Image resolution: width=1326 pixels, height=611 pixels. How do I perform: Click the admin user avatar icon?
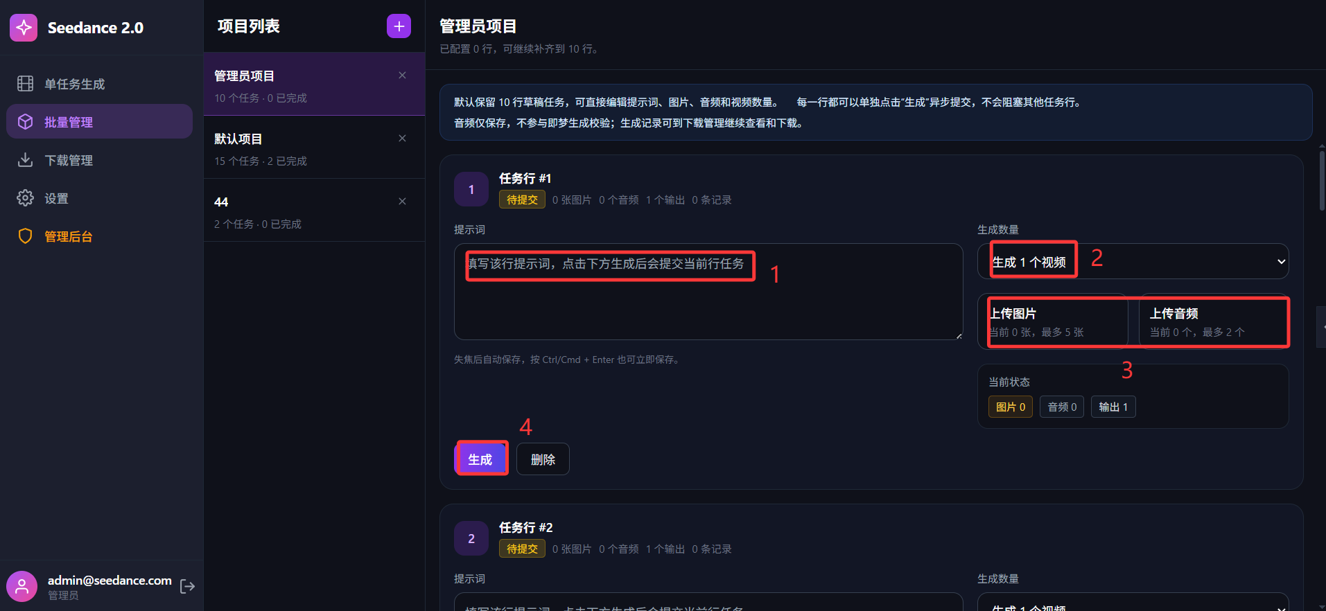21,587
